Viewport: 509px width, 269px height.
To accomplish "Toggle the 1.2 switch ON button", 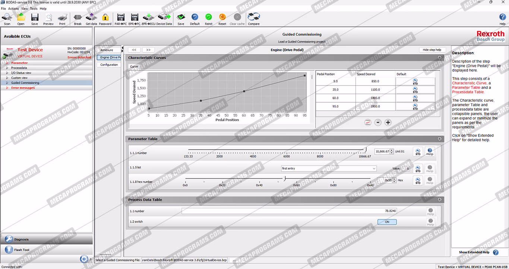I will coord(387,222).
